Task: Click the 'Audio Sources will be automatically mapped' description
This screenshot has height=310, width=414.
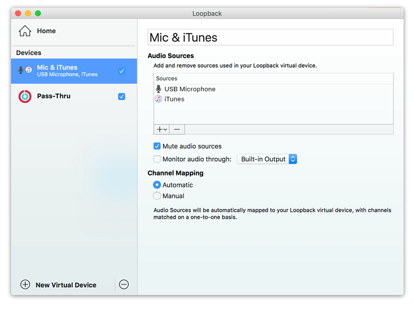Action: point(272,214)
